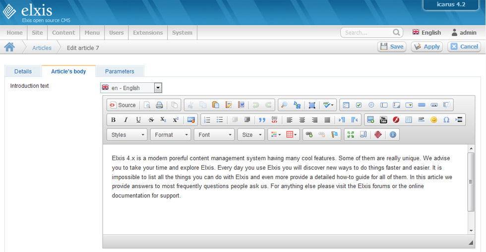
Task: Insert a table via the table icon
Action: (x=409, y=120)
